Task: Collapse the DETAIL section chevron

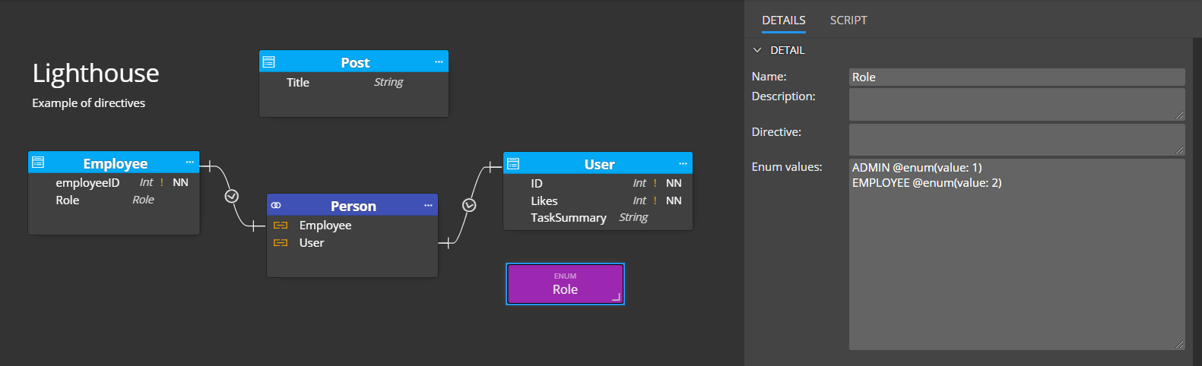Action: click(757, 50)
